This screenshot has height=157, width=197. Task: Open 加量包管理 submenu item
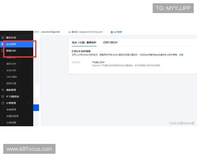(12, 116)
